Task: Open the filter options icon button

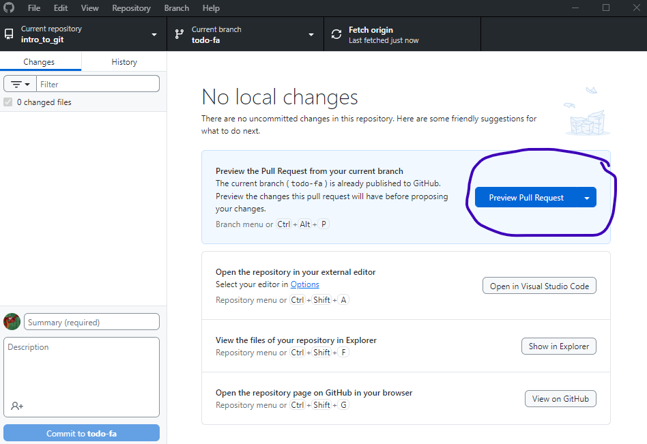Action: [x=20, y=84]
